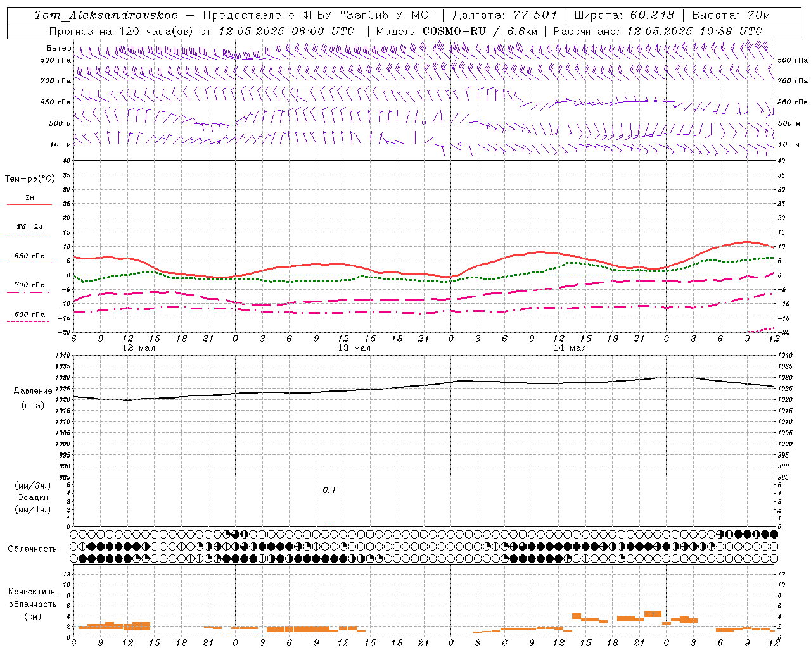Click the "12 мая" date label

(x=138, y=348)
